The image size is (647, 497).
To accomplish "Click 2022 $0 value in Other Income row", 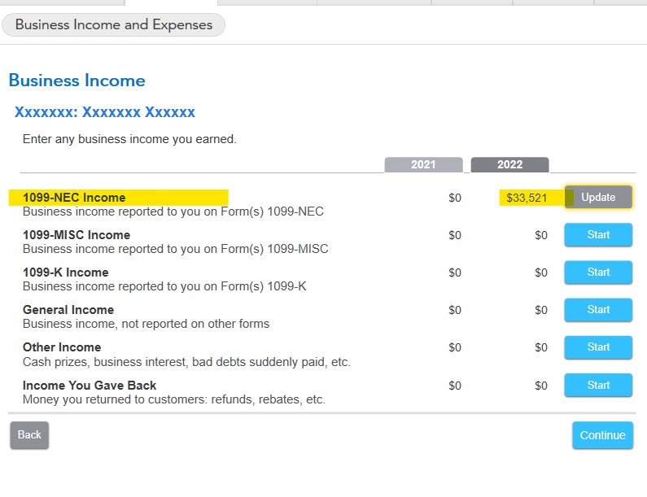I will (x=541, y=347).
